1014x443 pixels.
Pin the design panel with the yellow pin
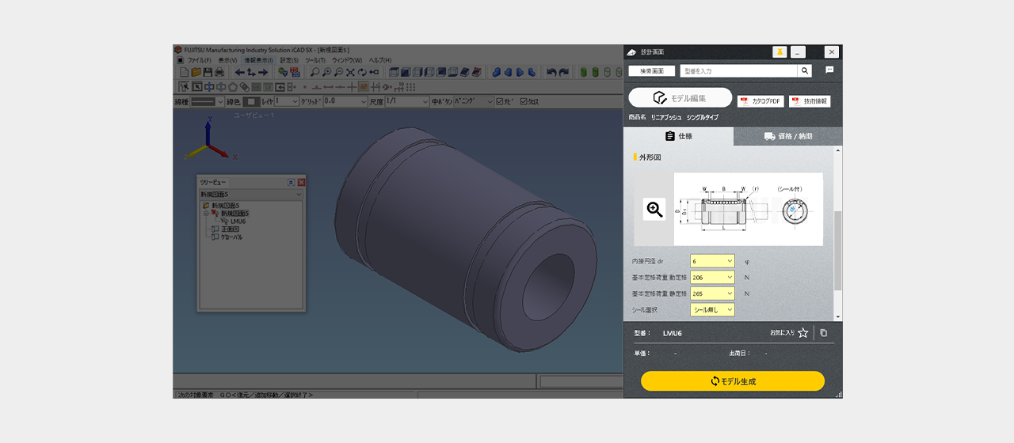click(x=780, y=51)
